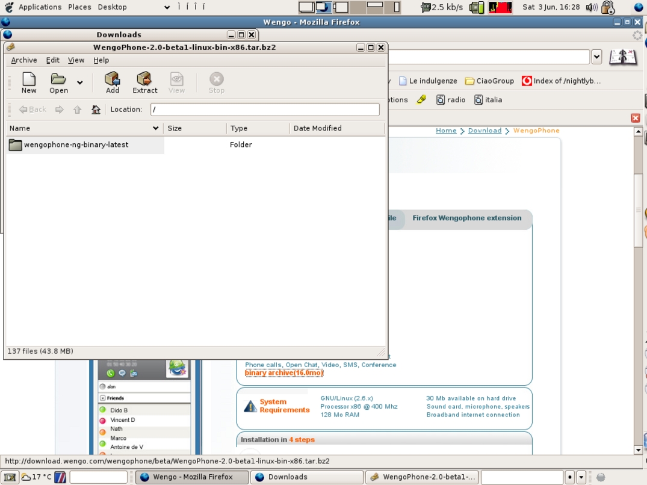Maximize the Downloads window

click(x=241, y=35)
